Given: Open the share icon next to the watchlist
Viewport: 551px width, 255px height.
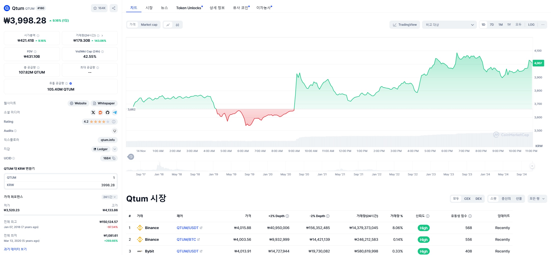Looking at the screenshot, I should click(x=114, y=8).
